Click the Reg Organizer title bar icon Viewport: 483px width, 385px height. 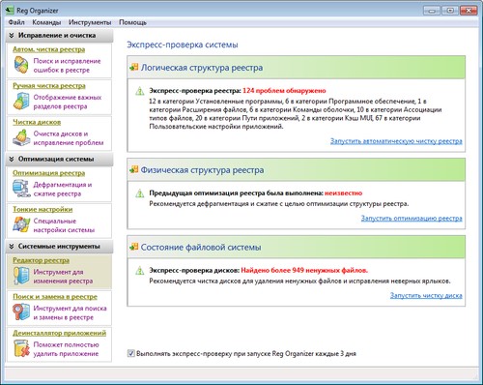pyautogui.click(x=10, y=11)
